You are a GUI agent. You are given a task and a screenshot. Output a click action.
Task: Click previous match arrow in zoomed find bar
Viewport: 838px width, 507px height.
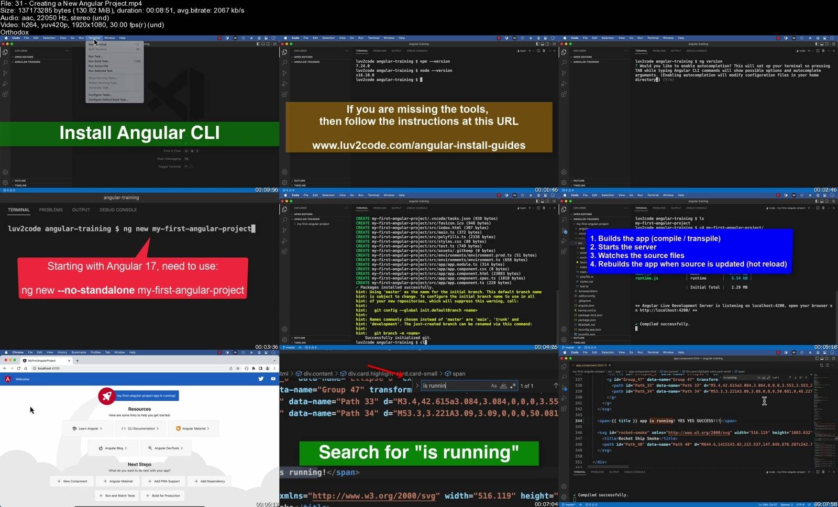(556, 385)
